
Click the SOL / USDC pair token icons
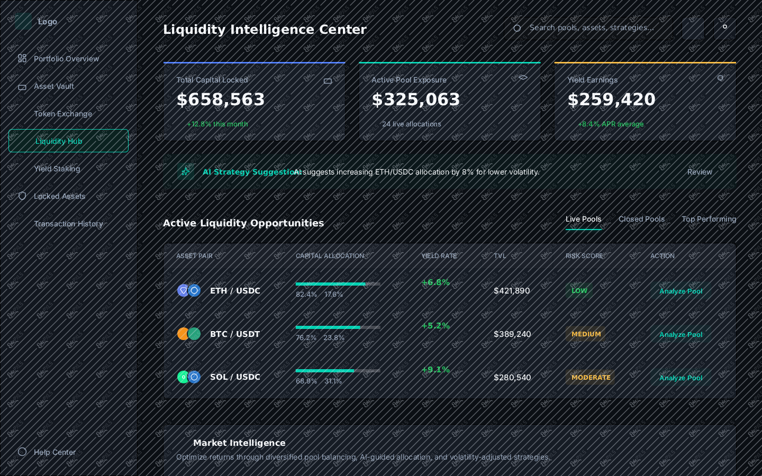(x=189, y=377)
